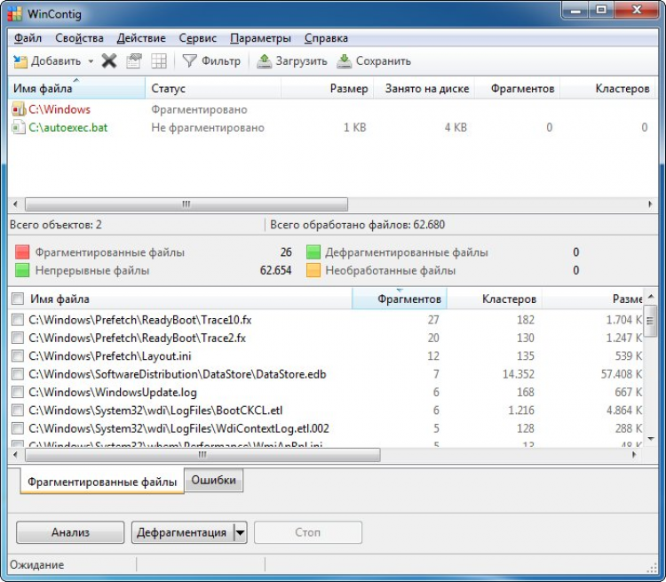Sort the lower list by the Фрагментов column
This screenshot has height=582, width=666.
click(x=400, y=299)
